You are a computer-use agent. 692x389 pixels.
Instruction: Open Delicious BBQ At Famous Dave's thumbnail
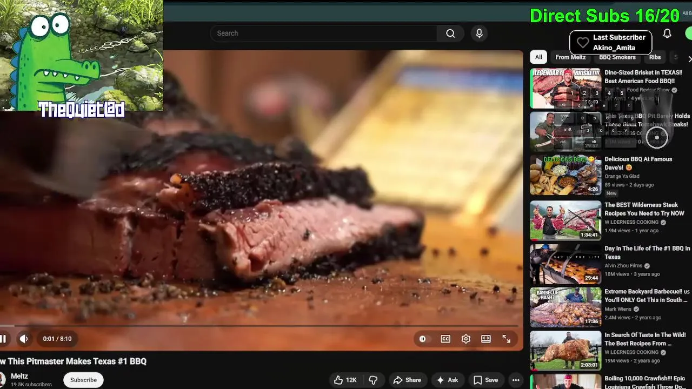(x=565, y=175)
